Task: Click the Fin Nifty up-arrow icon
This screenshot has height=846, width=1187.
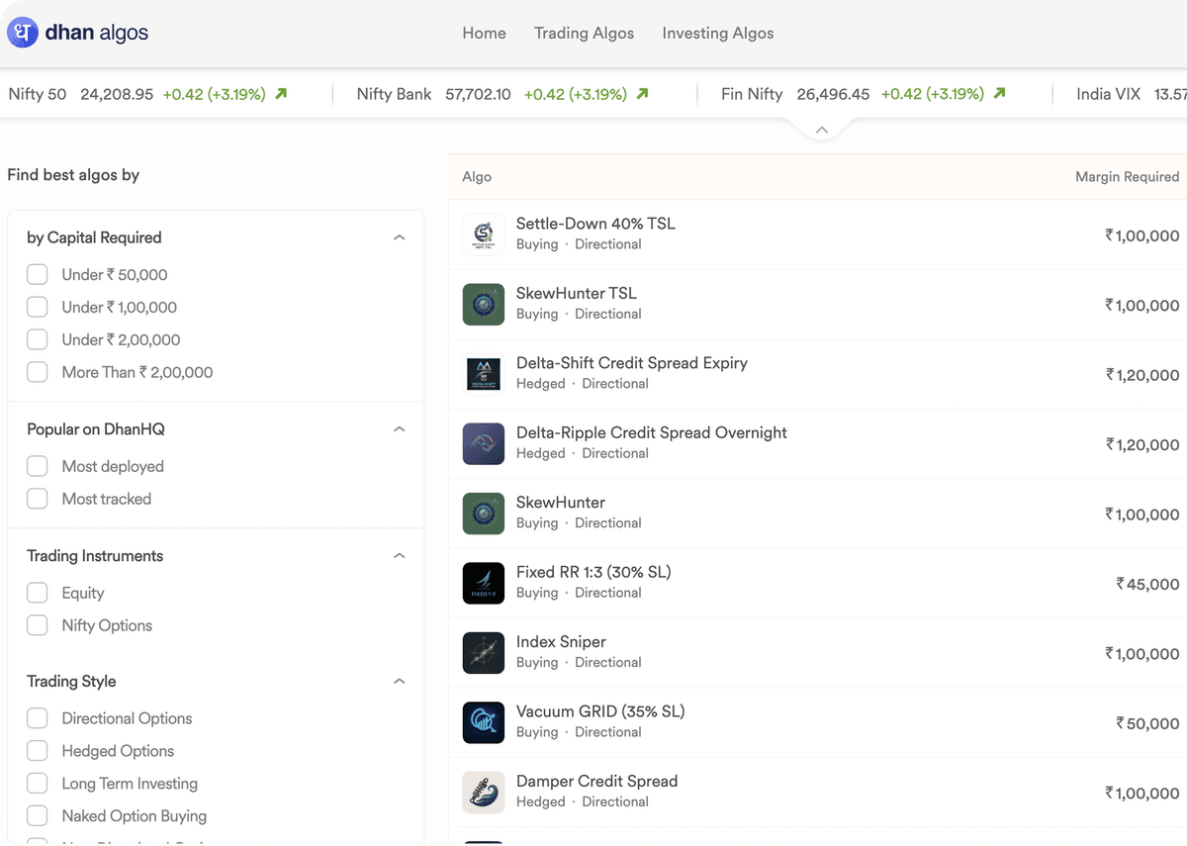Action: [x=999, y=94]
